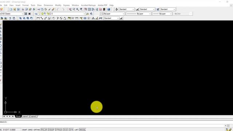Image resolution: width=233 pixels, height=131 pixels.
Task: Open the Help menu
Action: [x=111, y=5]
